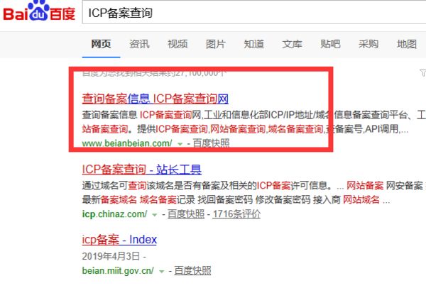Open 百度快照 for beian.miit.gov.cn result

[x=192, y=271]
